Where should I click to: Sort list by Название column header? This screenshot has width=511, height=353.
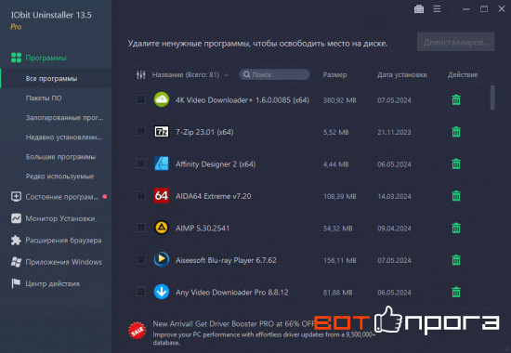(186, 74)
